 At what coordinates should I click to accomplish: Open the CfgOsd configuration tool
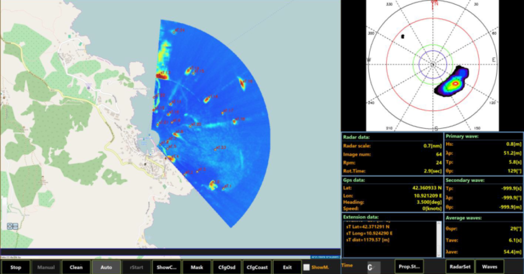(227, 267)
